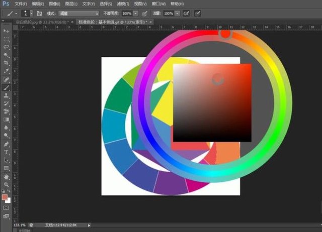Open the brush preset picker dropdown
The width and height of the screenshot is (322, 232).
[31, 13]
